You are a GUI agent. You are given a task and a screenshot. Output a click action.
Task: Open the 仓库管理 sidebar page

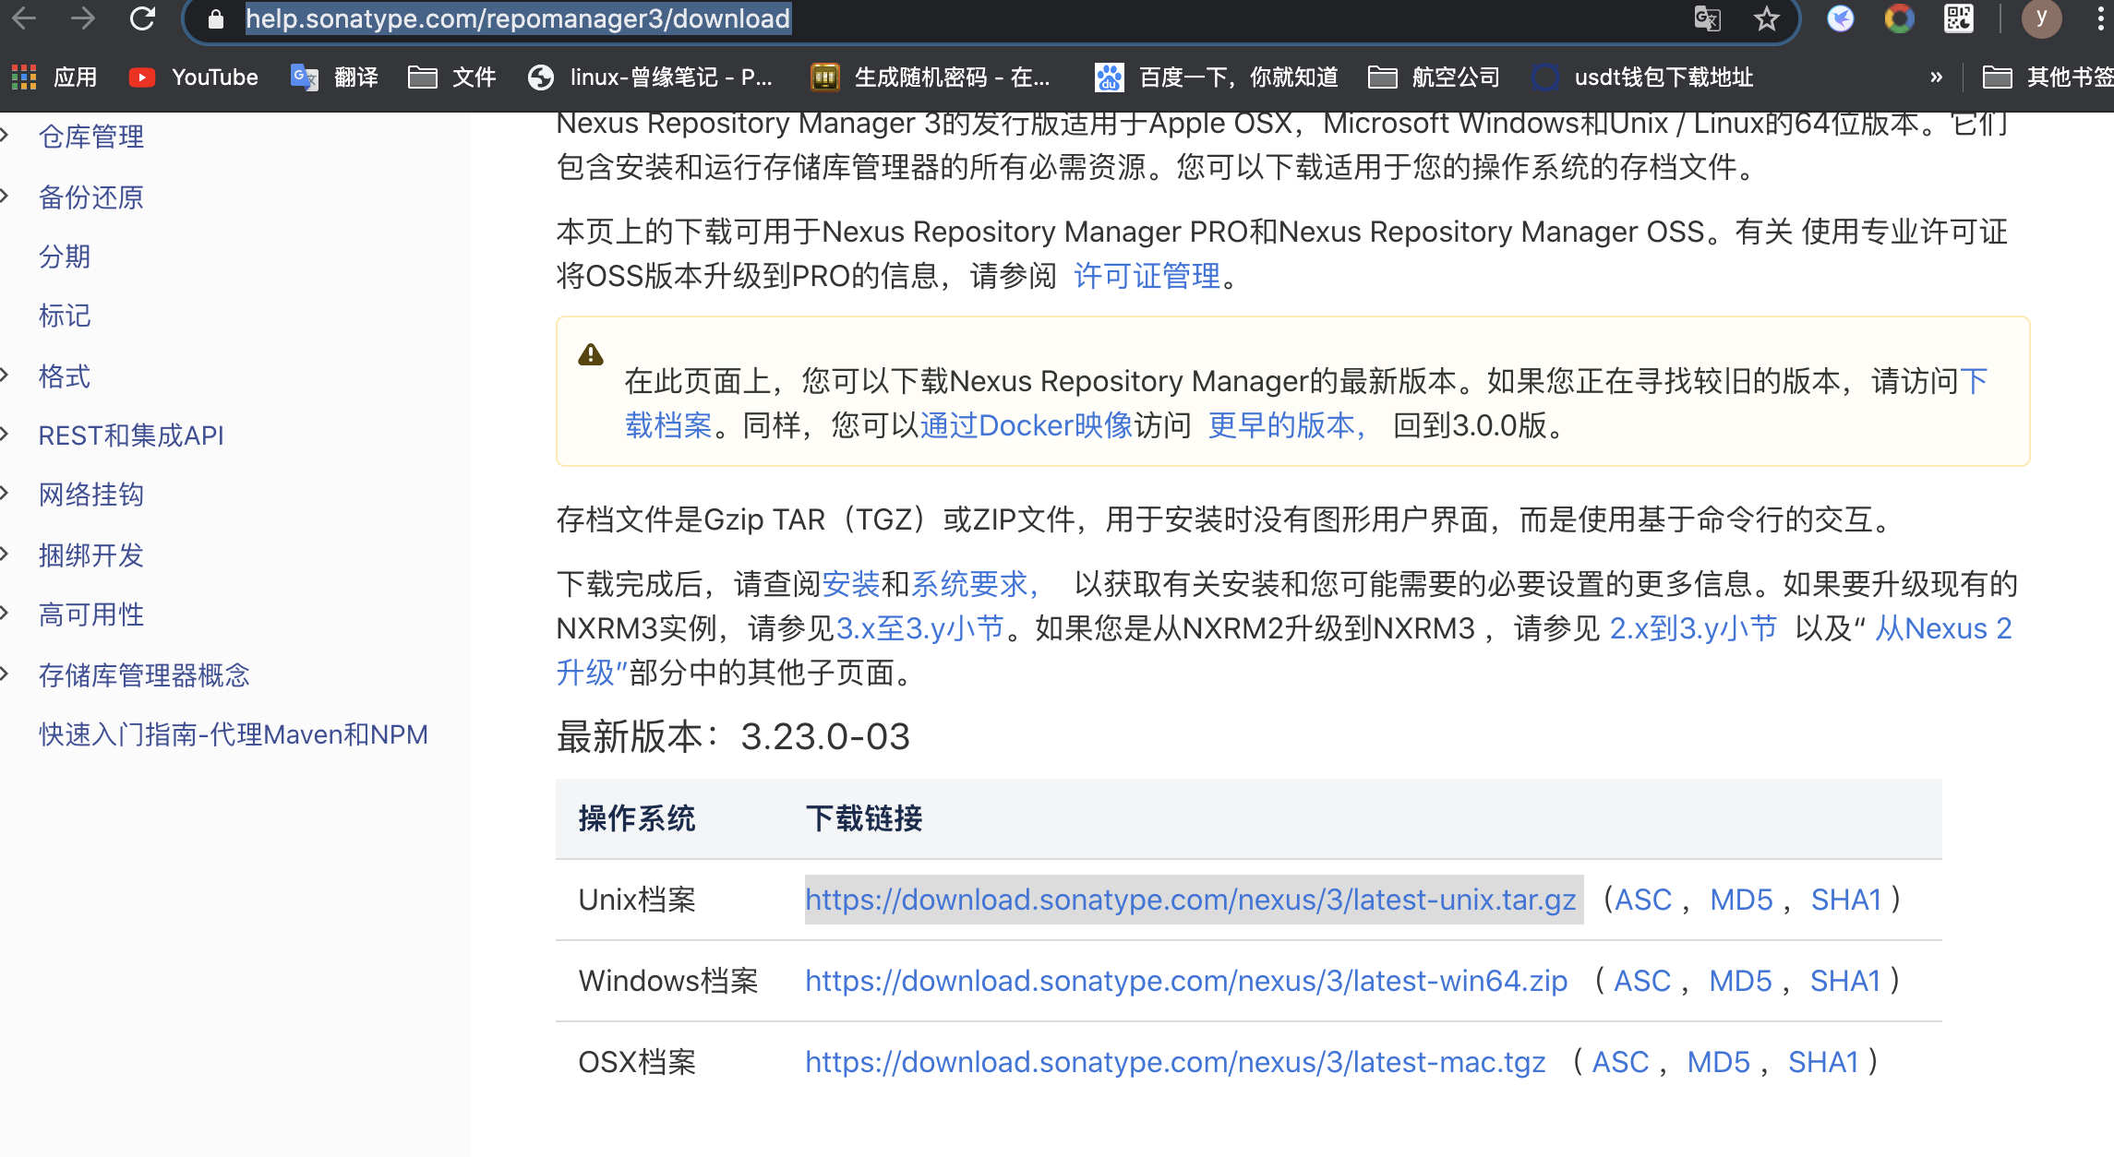pos(91,137)
